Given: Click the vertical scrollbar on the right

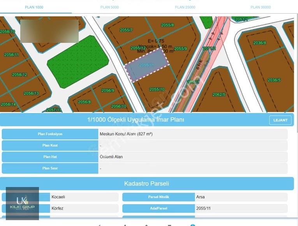Looking at the screenshot, I should click(x=297, y=73).
